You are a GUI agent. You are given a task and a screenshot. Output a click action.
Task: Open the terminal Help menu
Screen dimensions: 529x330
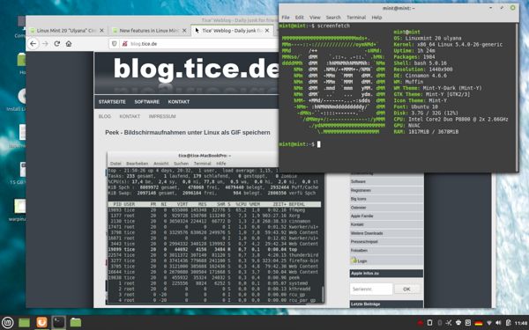click(x=376, y=18)
